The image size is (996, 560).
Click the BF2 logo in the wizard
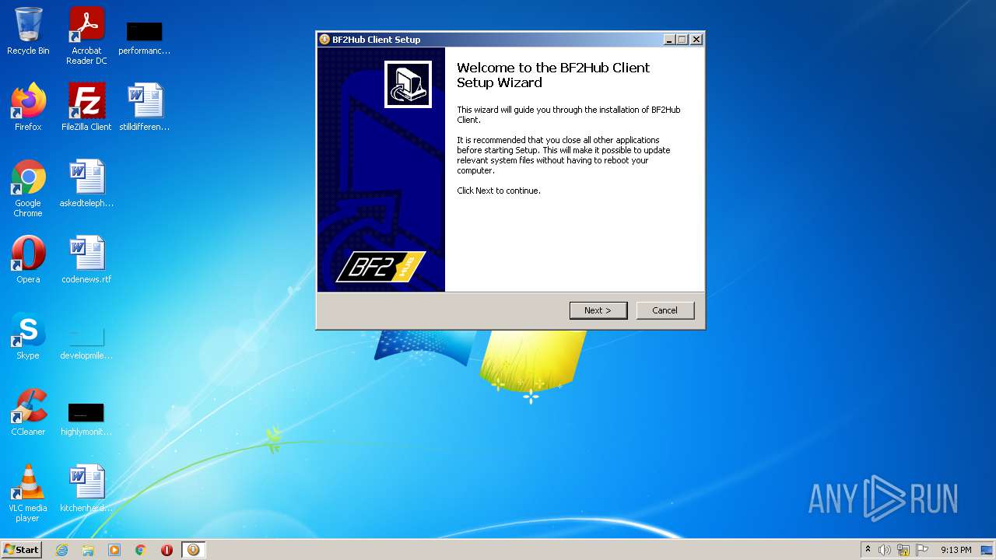[381, 267]
